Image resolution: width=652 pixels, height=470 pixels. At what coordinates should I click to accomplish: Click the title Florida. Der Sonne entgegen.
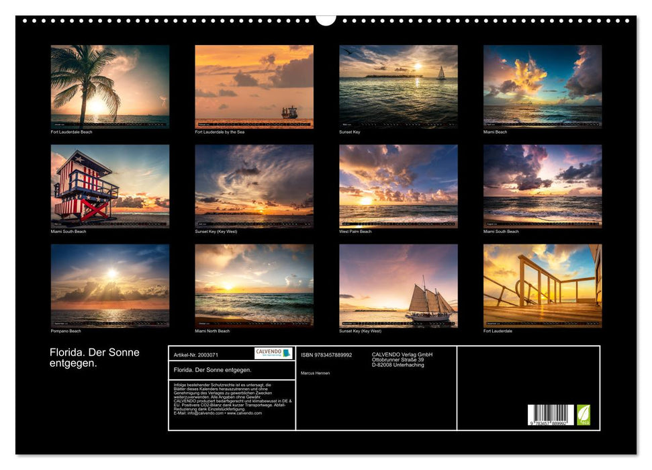(94, 357)
